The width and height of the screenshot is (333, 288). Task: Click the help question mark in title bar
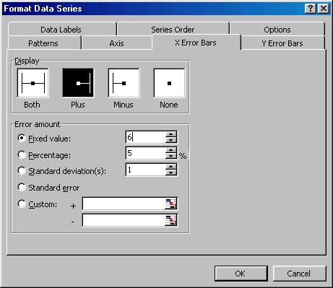311,9
